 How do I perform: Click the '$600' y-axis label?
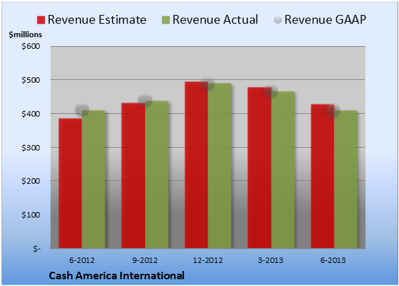(x=31, y=46)
